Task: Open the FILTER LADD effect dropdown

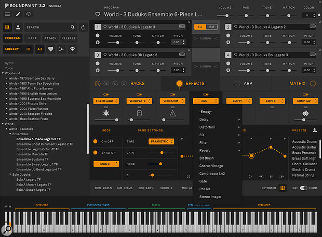Action: pyautogui.click(x=106, y=101)
